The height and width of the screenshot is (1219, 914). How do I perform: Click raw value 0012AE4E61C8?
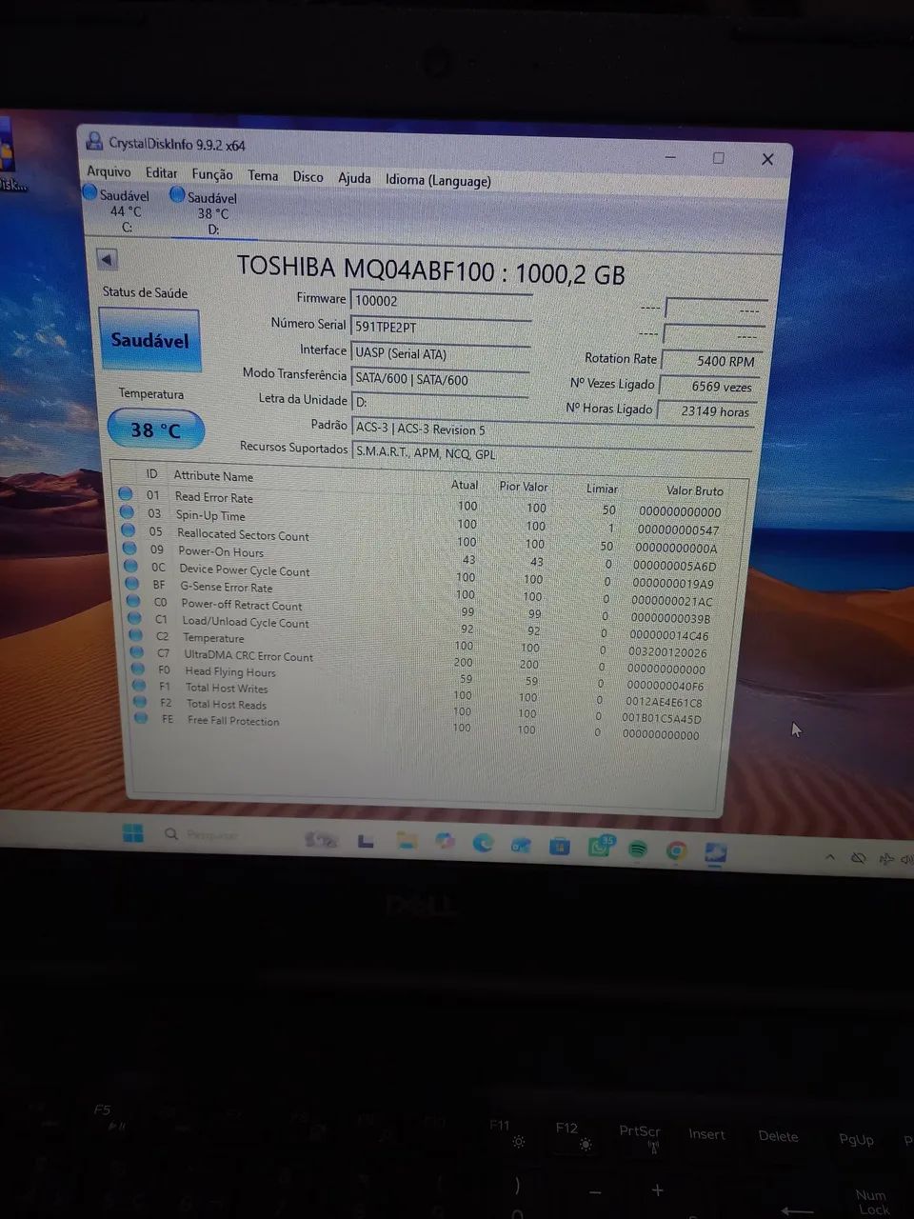coord(664,702)
